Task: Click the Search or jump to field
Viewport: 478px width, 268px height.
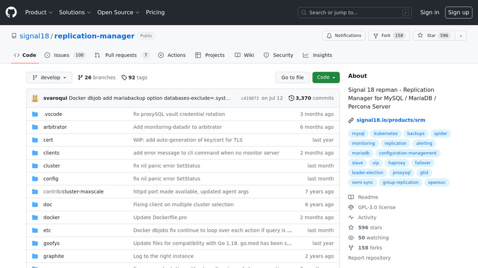Action: coord(355,12)
